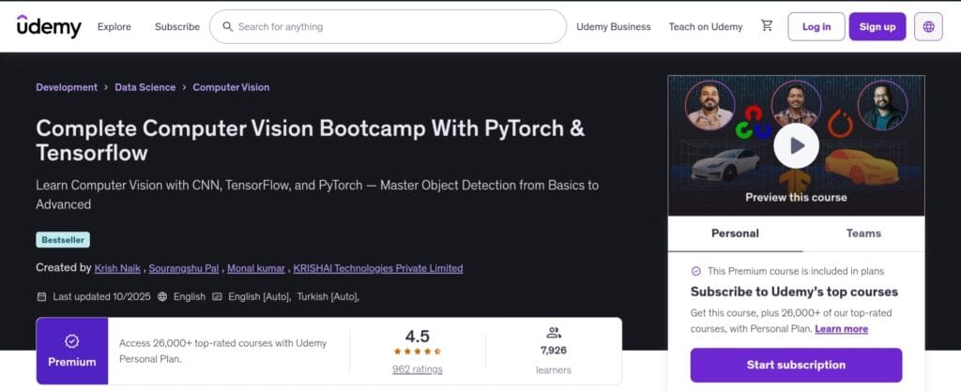Play the course preview video

point(796,145)
